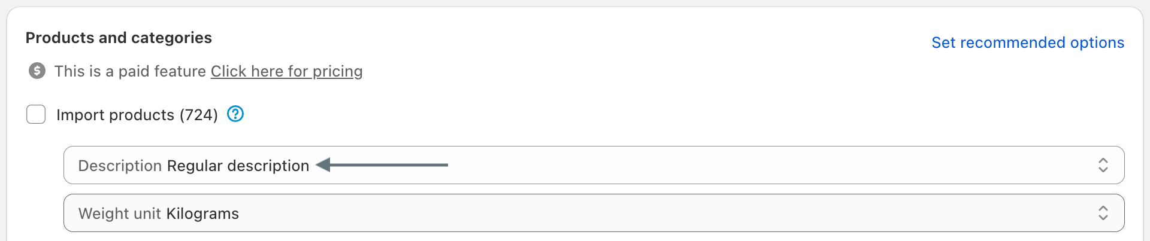Select the 'Regular description' value text
Image resolution: width=1150 pixels, height=241 pixels.
tap(238, 166)
